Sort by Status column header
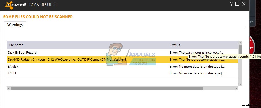 tap(175, 45)
